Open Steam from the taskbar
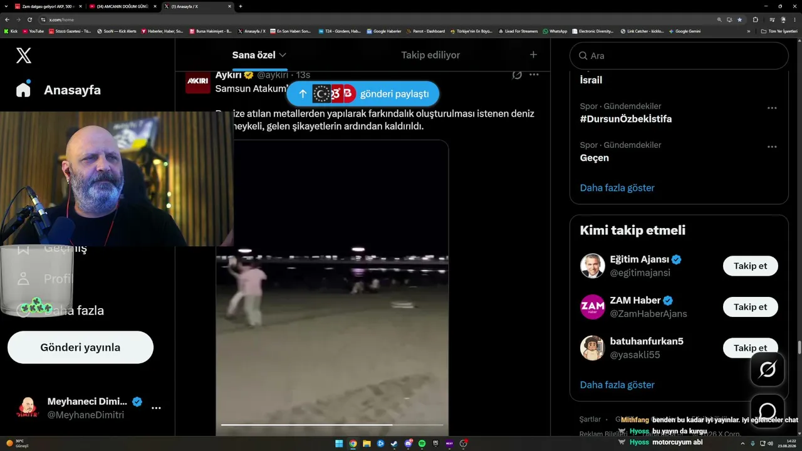This screenshot has width=802, height=451. [x=394, y=443]
